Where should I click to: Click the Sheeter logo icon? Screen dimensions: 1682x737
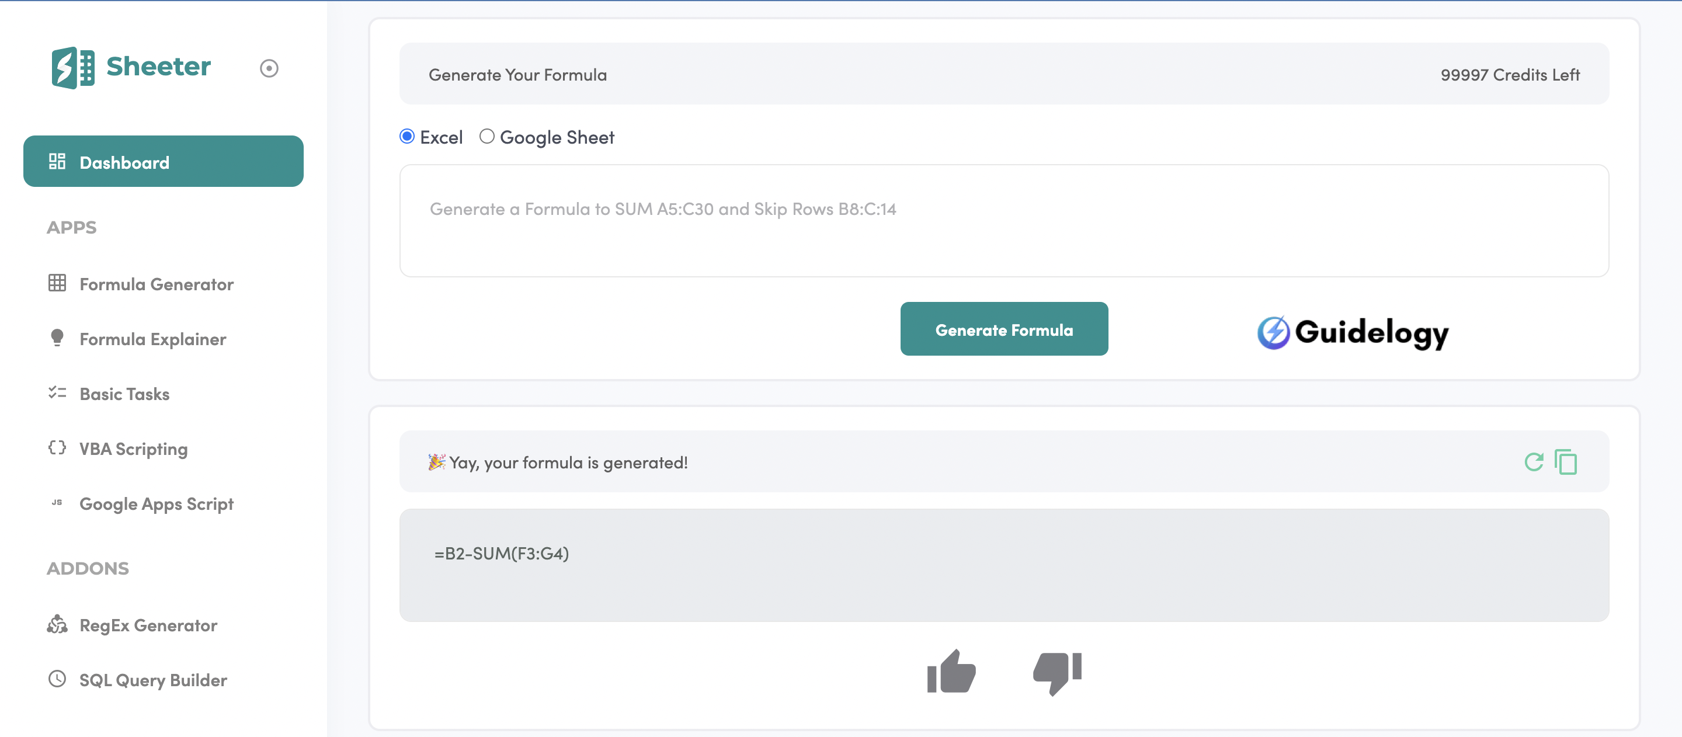point(73,67)
